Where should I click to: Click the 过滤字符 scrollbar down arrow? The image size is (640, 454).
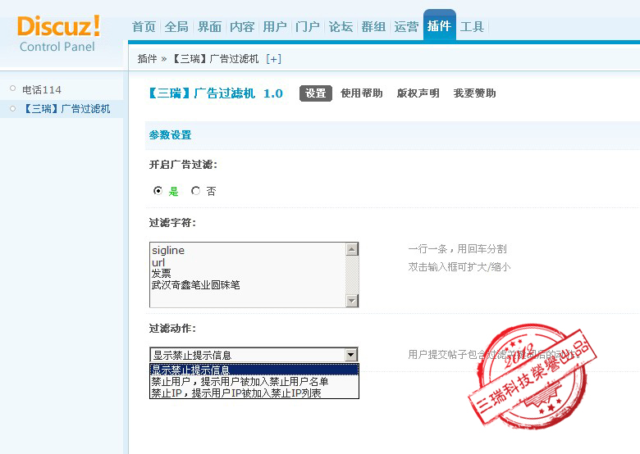(x=352, y=301)
